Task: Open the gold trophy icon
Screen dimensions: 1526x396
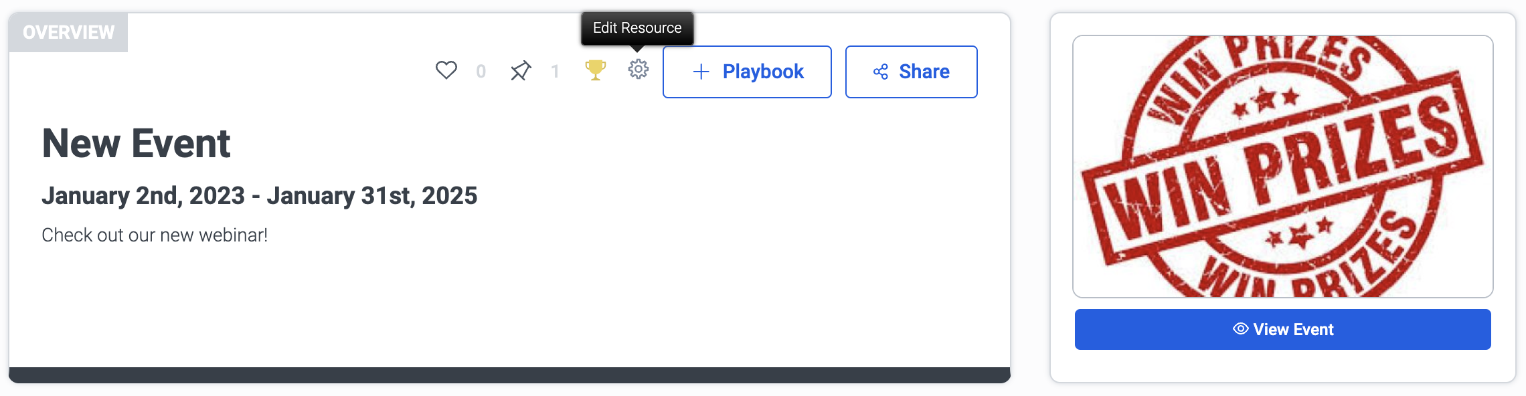Action: [x=595, y=70]
